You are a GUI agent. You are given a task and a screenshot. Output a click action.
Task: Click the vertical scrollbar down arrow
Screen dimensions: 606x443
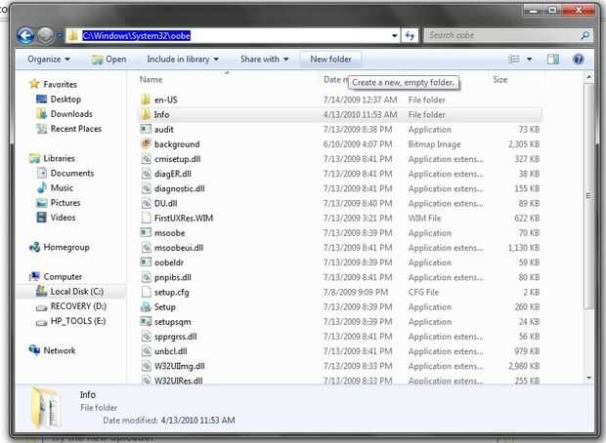588,378
